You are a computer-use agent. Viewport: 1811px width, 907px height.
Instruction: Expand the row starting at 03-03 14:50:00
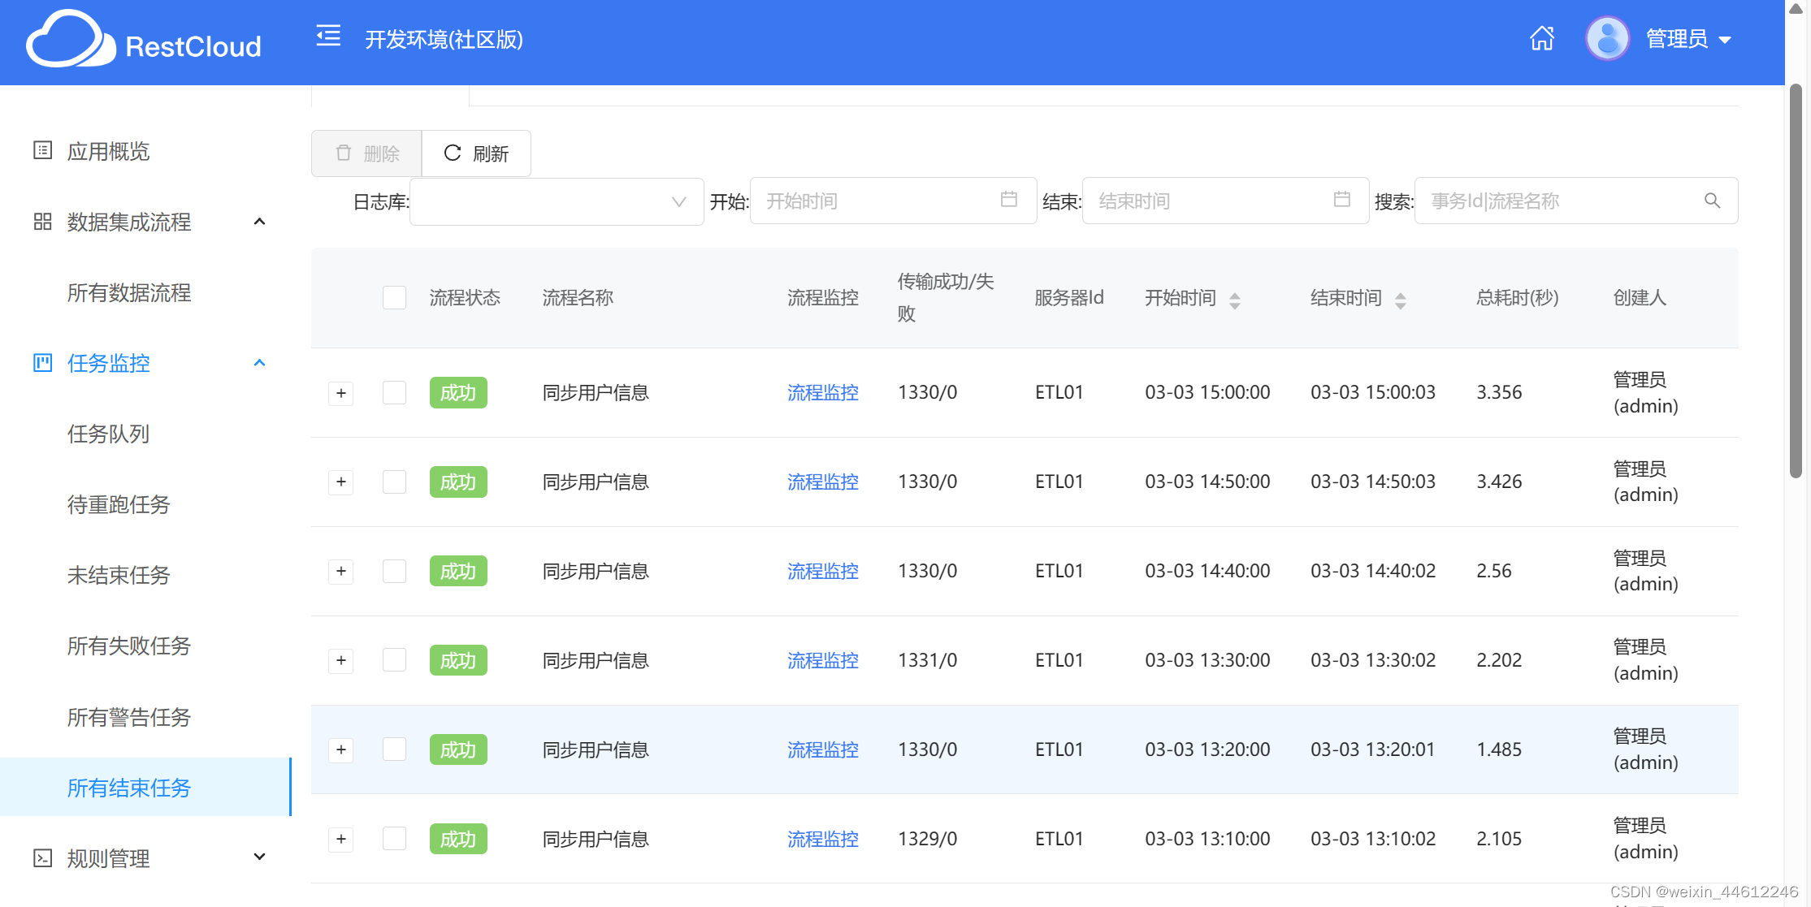coord(341,482)
